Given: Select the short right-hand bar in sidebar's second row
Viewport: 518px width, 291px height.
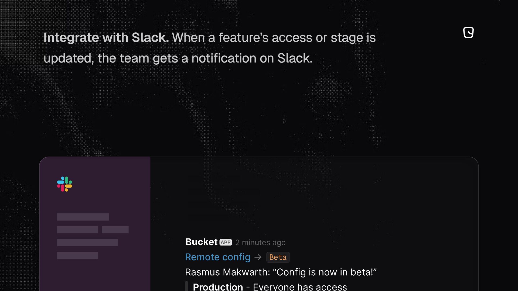Looking at the screenshot, I should tap(115, 230).
